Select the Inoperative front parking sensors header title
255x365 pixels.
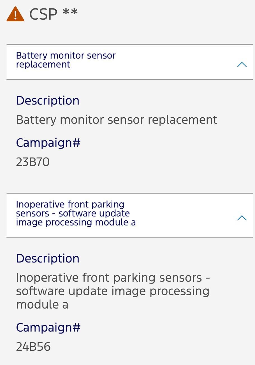[76, 213]
